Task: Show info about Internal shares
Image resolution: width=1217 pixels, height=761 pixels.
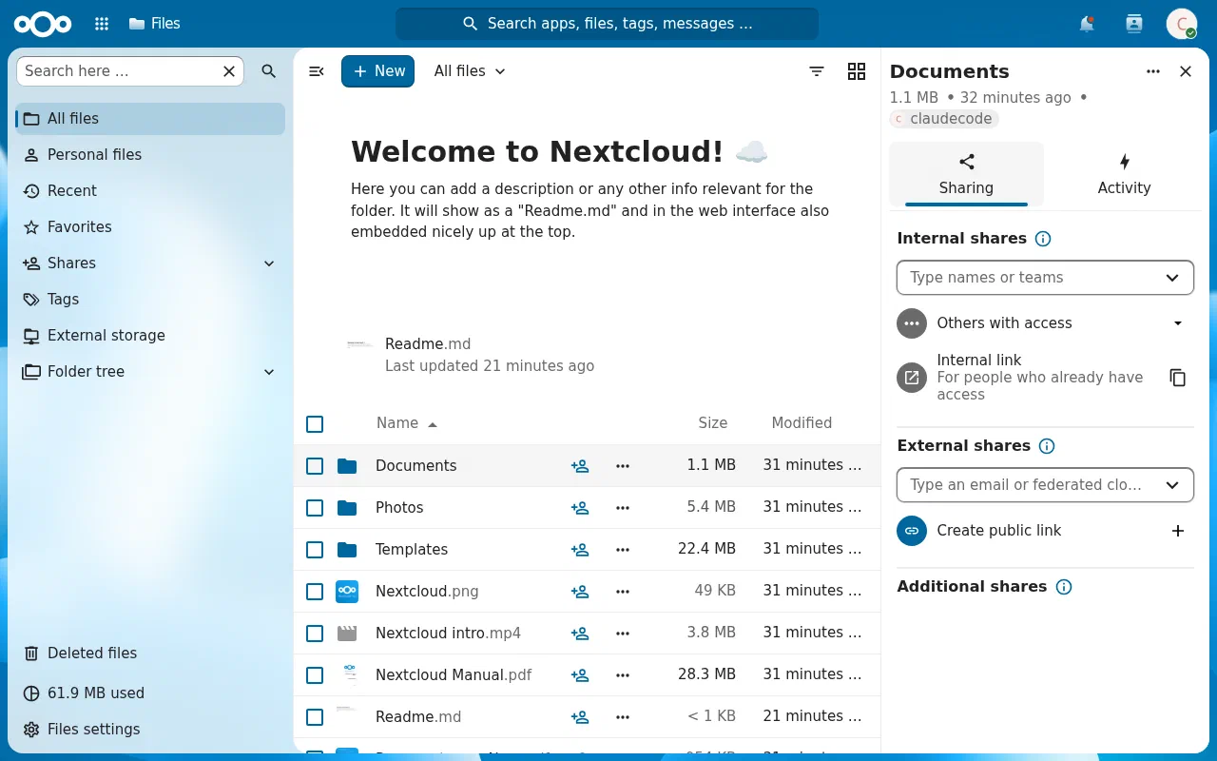Action: [1043, 239]
